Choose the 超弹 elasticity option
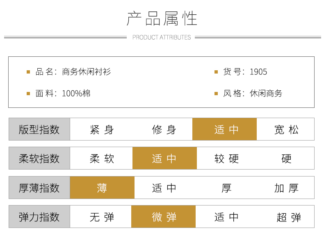324x239 pixels. [289, 217]
